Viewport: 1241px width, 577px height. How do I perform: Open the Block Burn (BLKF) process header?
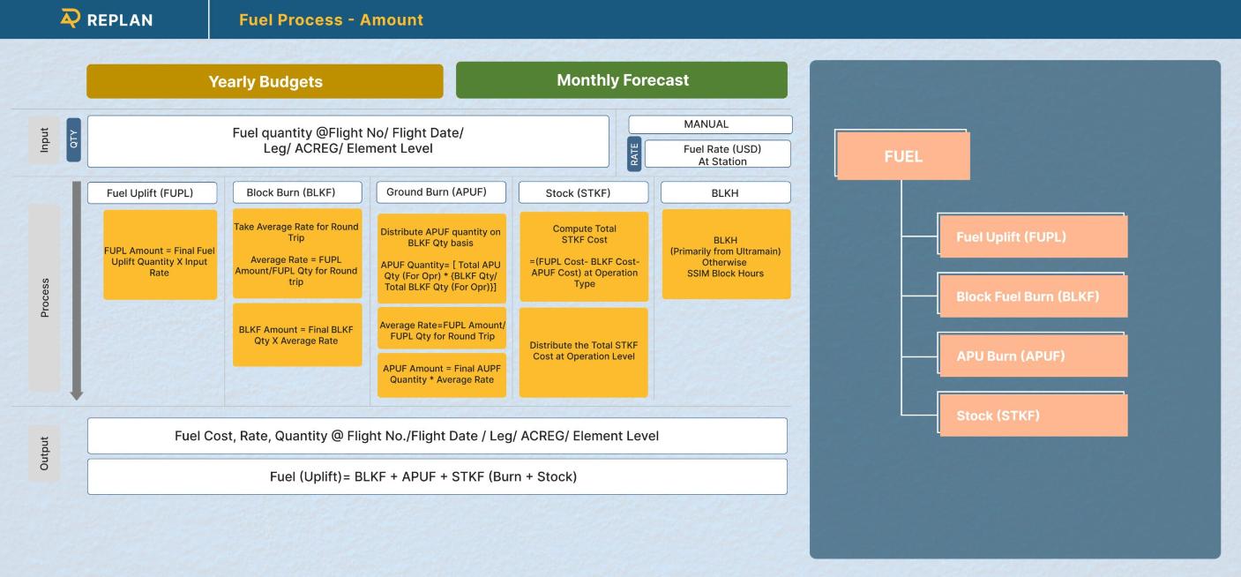point(297,192)
